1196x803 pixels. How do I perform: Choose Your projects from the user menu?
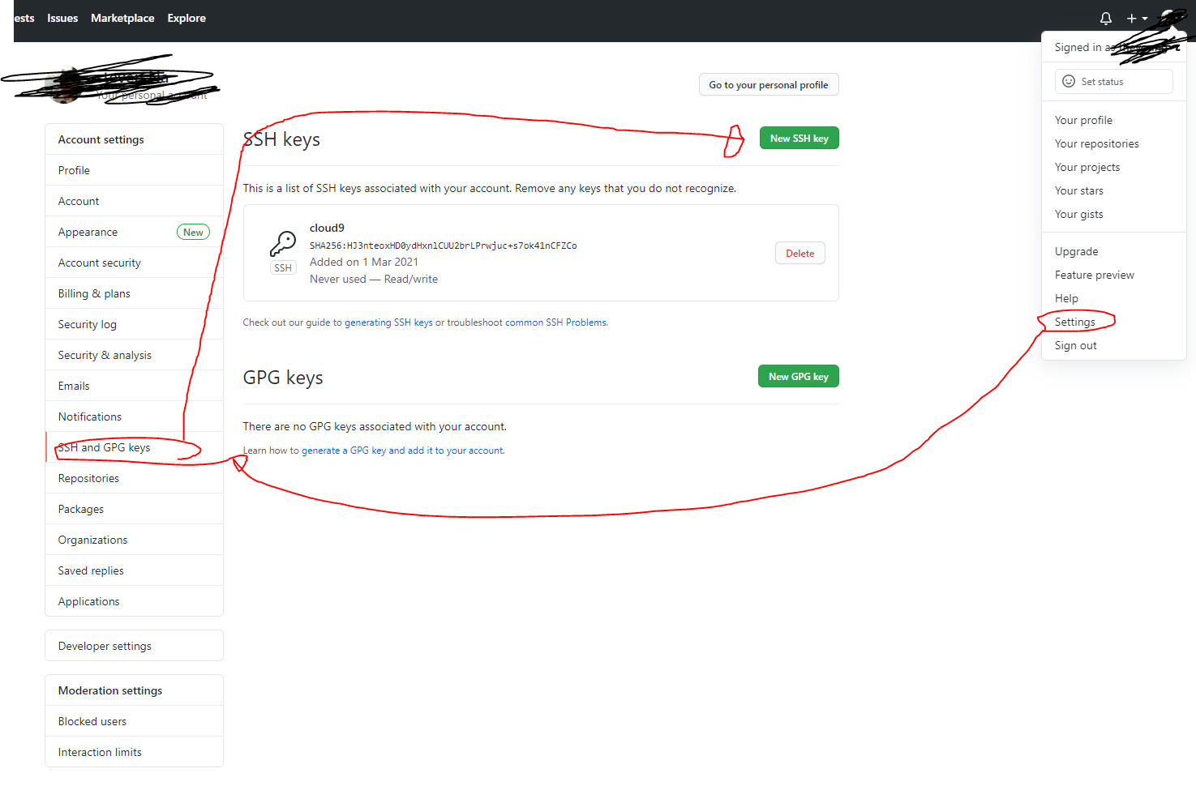pyautogui.click(x=1113, y=167)
